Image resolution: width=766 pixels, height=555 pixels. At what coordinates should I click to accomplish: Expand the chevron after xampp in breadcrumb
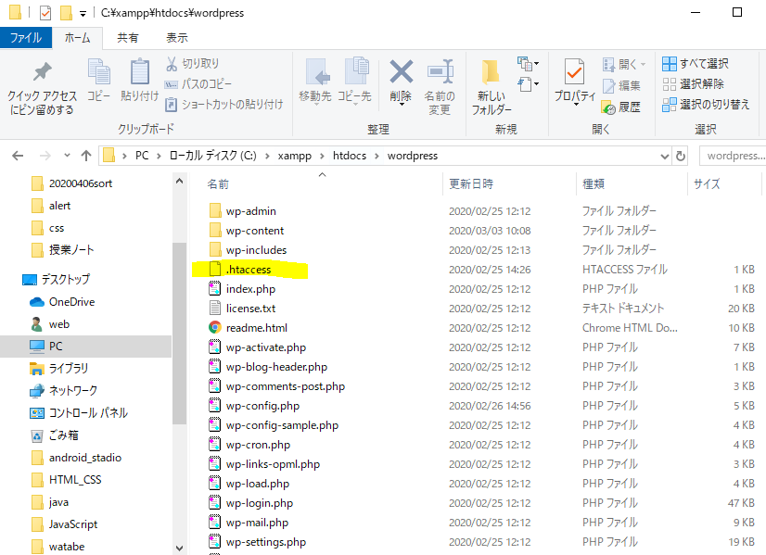point(322,156)
